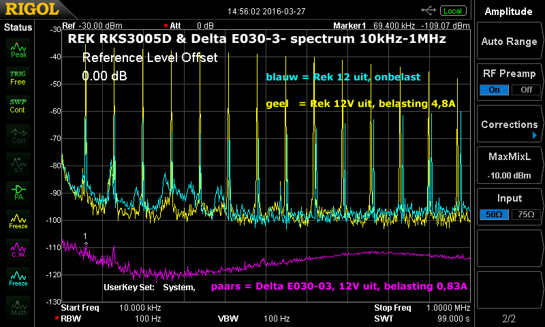Click the Status panel header
The width and height of the screenshot is (545, 327).
[18, 27]
